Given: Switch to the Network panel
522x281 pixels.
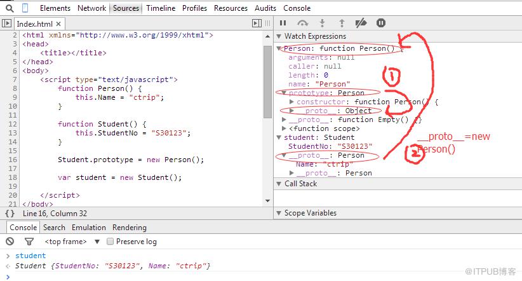Looking at the screenshot, I should 91,8.
